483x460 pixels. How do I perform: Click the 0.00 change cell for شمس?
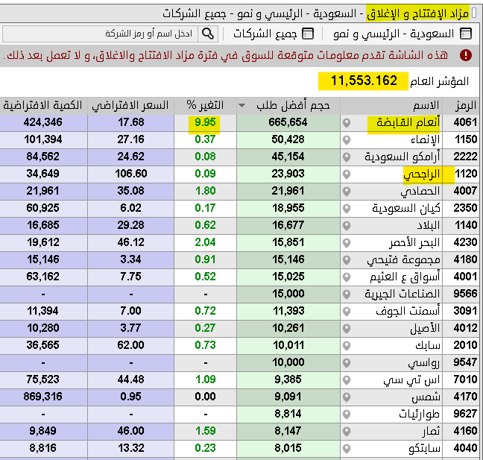click(x=205, y=397)
